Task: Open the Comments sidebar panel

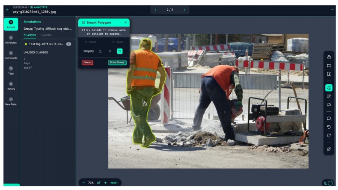Action: (x=11, y=54)
